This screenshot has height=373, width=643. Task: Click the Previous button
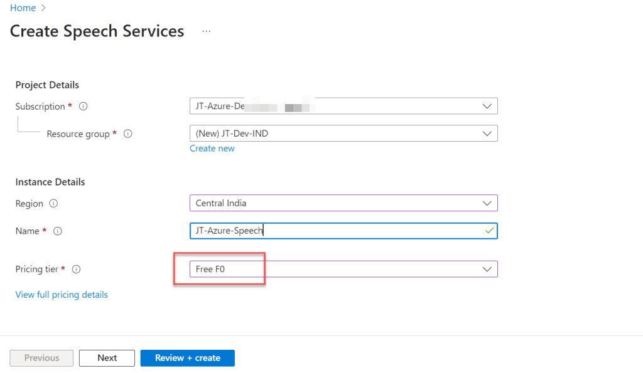pyautogui.click(x=41, y=358)
